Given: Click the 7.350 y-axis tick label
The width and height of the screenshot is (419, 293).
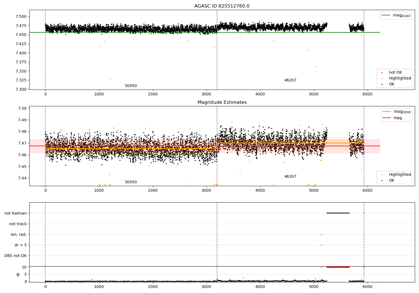Looking at the screenshot, I should click(x=21, y=71).
